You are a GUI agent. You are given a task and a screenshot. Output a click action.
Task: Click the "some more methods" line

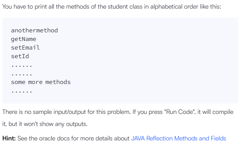(41, 82)
